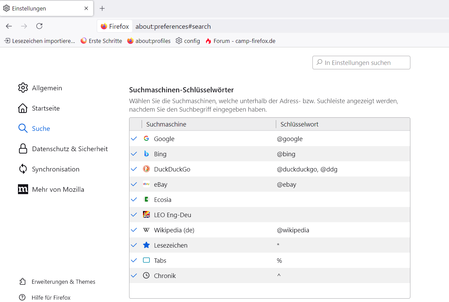Open a new tab with the plus icon
Viewport: 449px width, 302px height.
[x=102, y=8]
